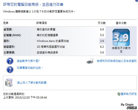Click the 3D 商業和遊戲圖形效能 description
138x110 pixels.
(x=51, y=47)
